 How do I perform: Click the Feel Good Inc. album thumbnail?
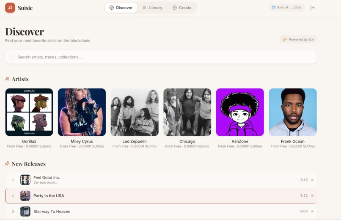[x=25, y=180]
